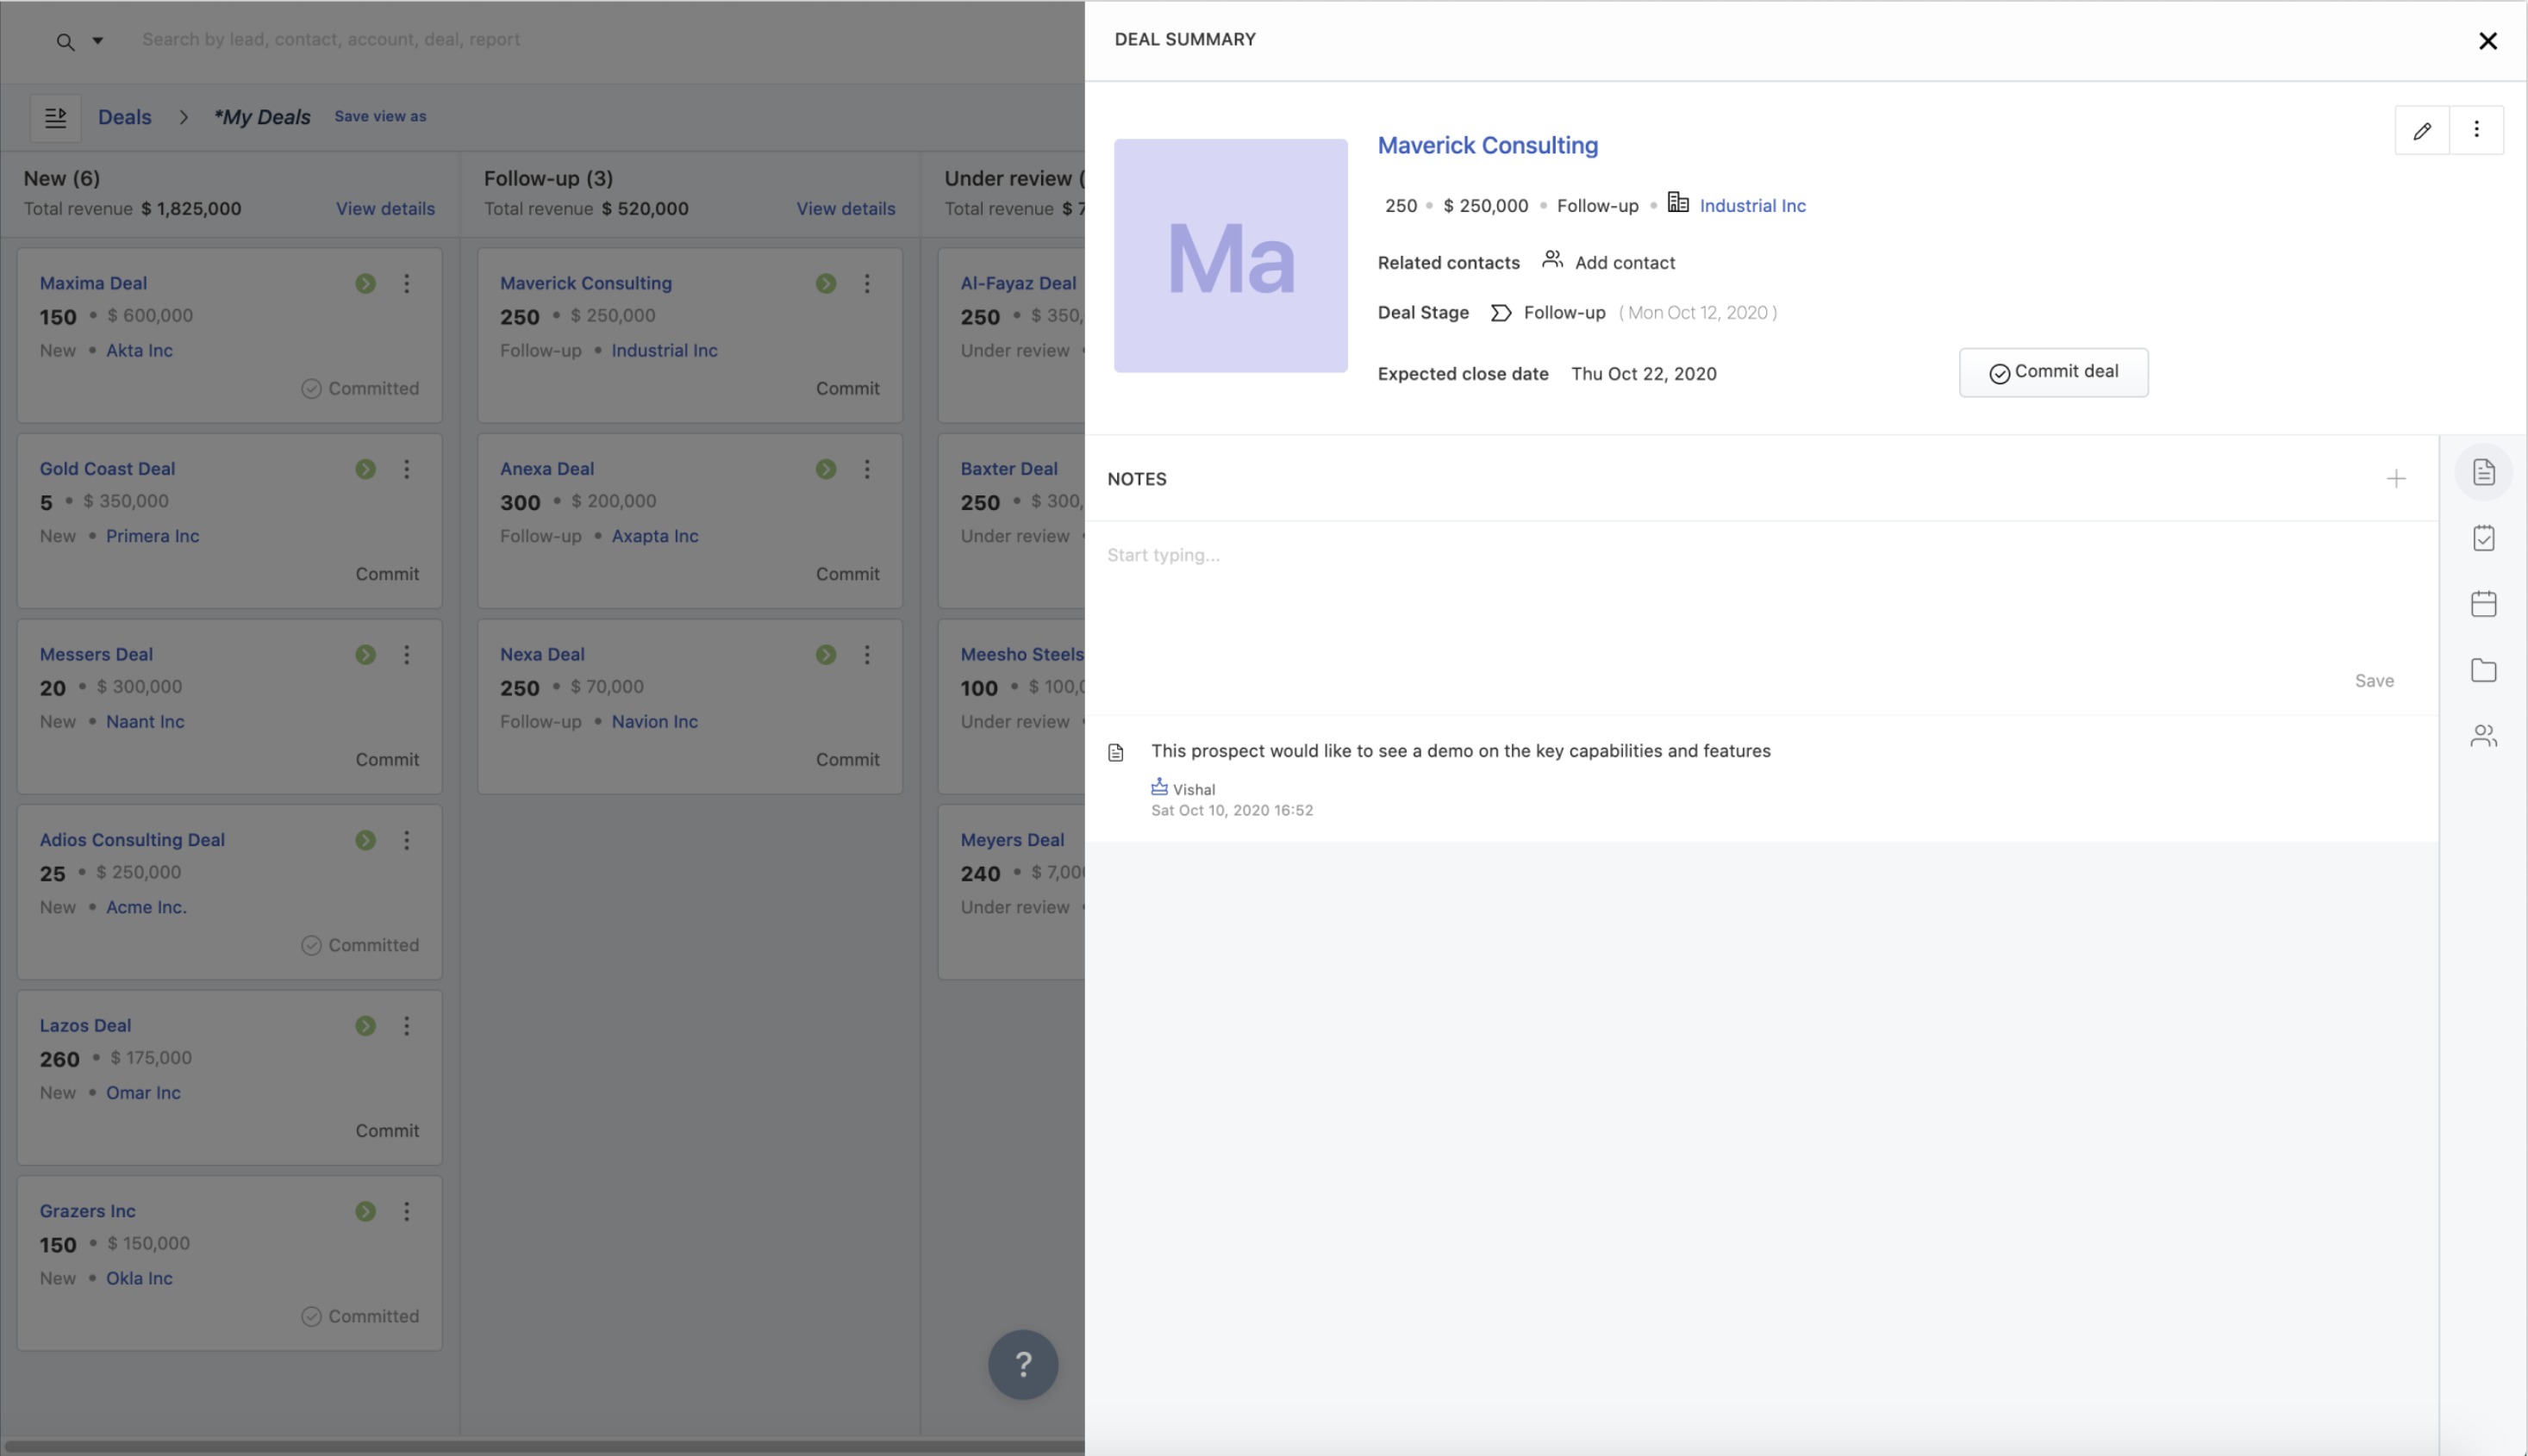Open the three-dot menu in Deal Summary

(2476, 130)
